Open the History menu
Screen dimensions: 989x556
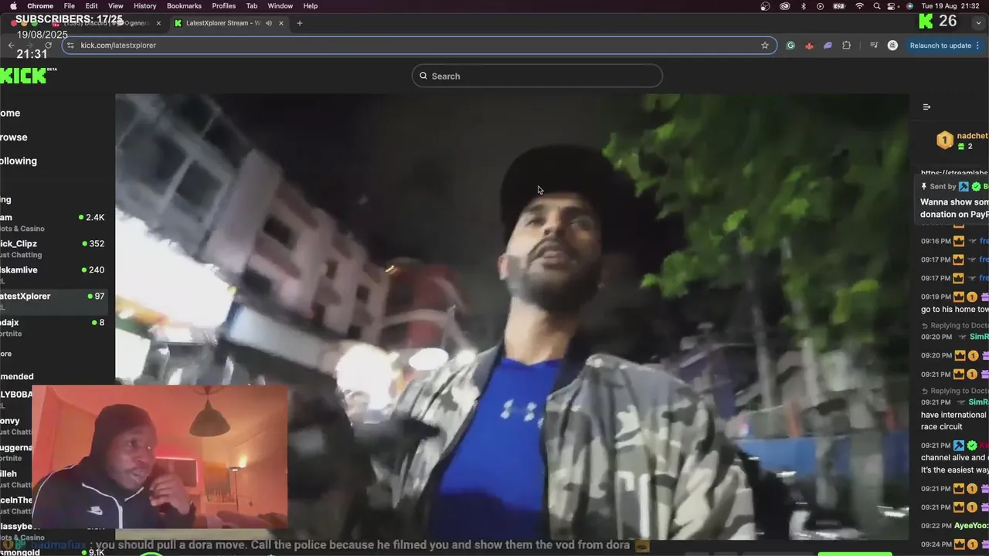[x=144, y=5]
